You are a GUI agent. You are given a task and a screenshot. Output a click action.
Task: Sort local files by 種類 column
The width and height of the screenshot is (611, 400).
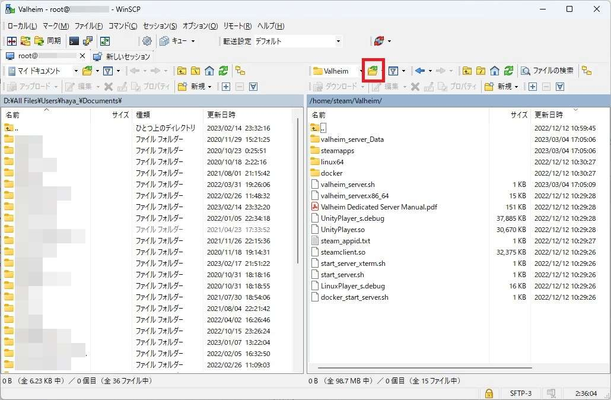[x=167, y=115]
